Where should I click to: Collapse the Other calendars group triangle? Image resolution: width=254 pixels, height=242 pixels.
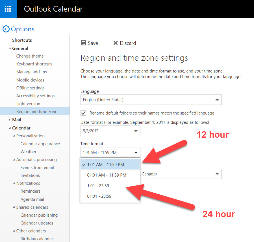click(x=14, y=231)
